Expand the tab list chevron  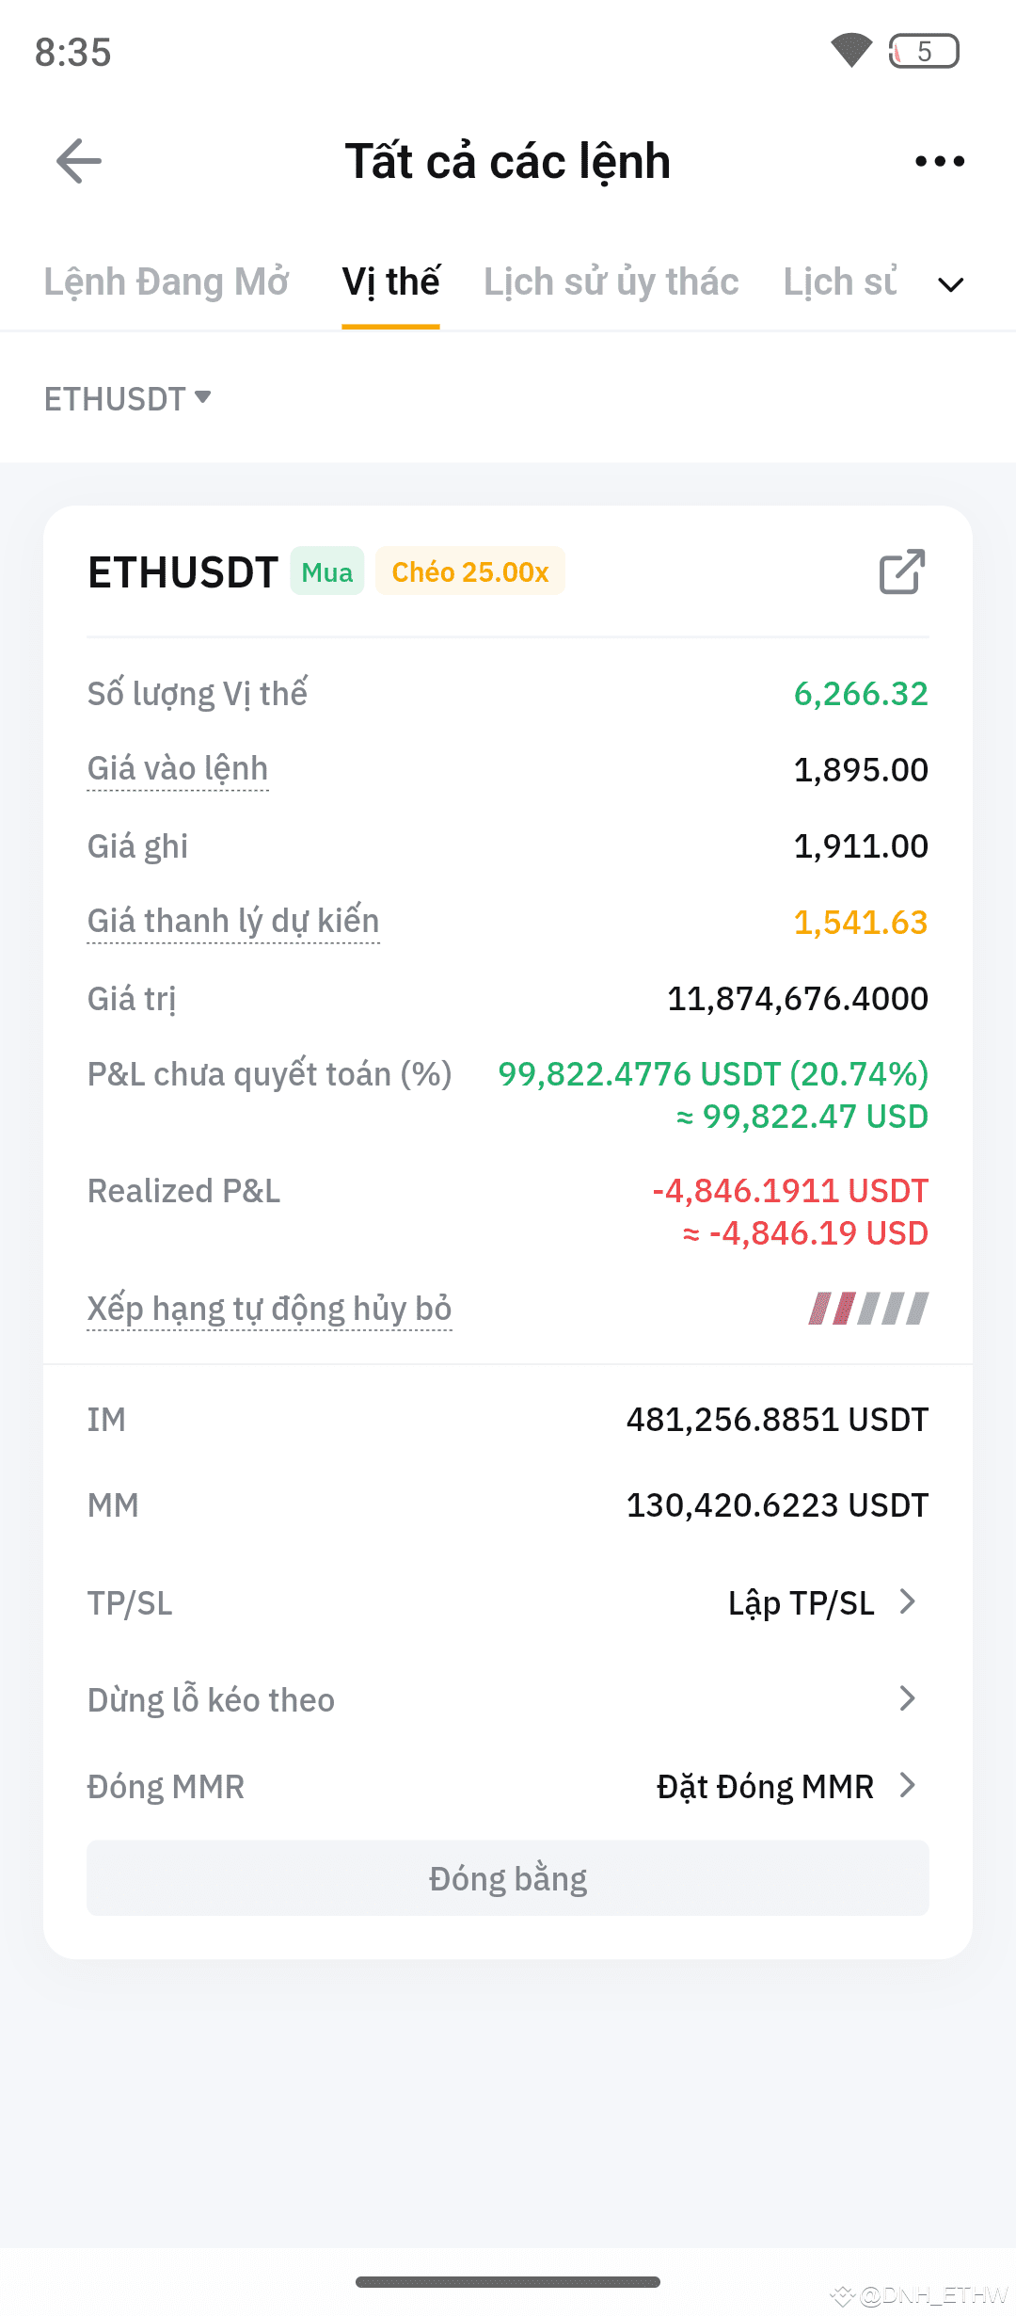pyautogui.click(x=951, y=284)
